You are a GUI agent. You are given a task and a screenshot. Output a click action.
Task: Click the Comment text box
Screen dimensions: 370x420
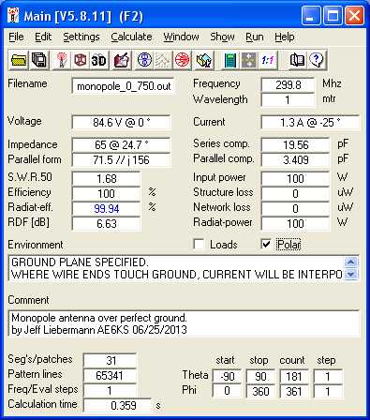click(x=184, y=323)
